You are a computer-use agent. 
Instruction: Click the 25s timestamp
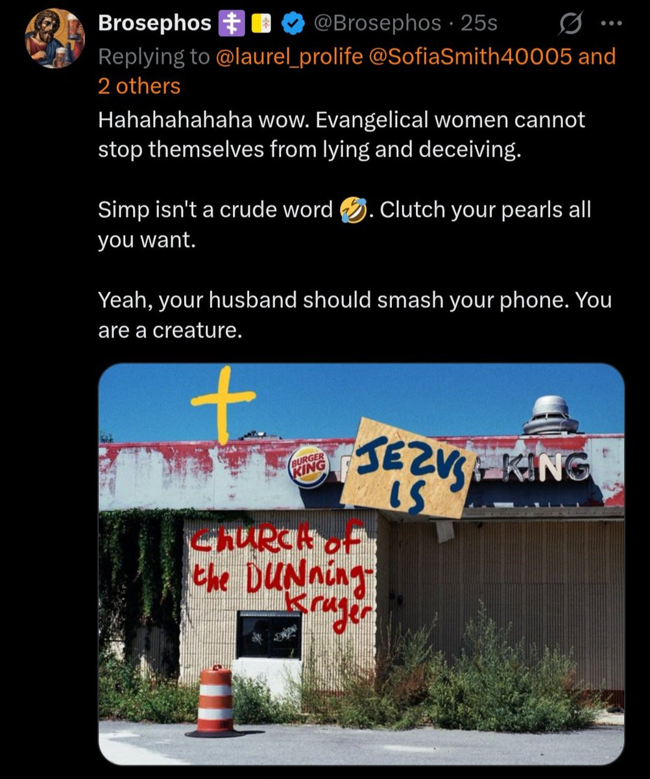coord(479,24)
